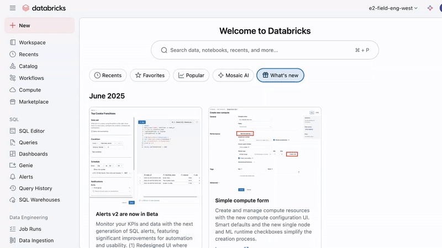The height and width of the screenshot is (248, 442).
Task: Click the Job Runs list icon
Action: click(x=13, y=229)
